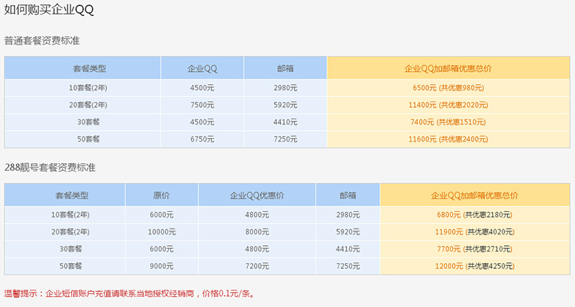
Task: Click the 企业QQ column header
Action: [x=202, y=68]
